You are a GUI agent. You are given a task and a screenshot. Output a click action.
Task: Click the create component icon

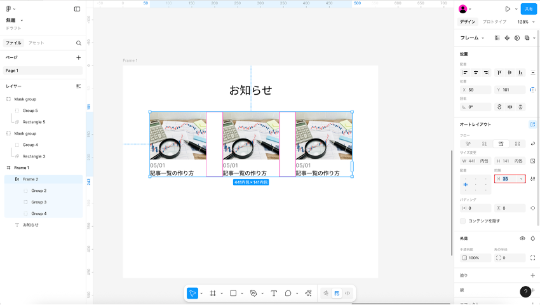pyautogui.click(x=507, y=38)
